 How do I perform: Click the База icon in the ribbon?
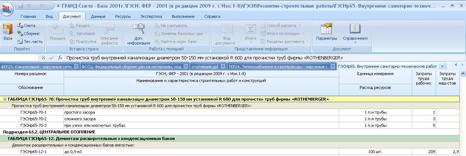coord(8,32)
